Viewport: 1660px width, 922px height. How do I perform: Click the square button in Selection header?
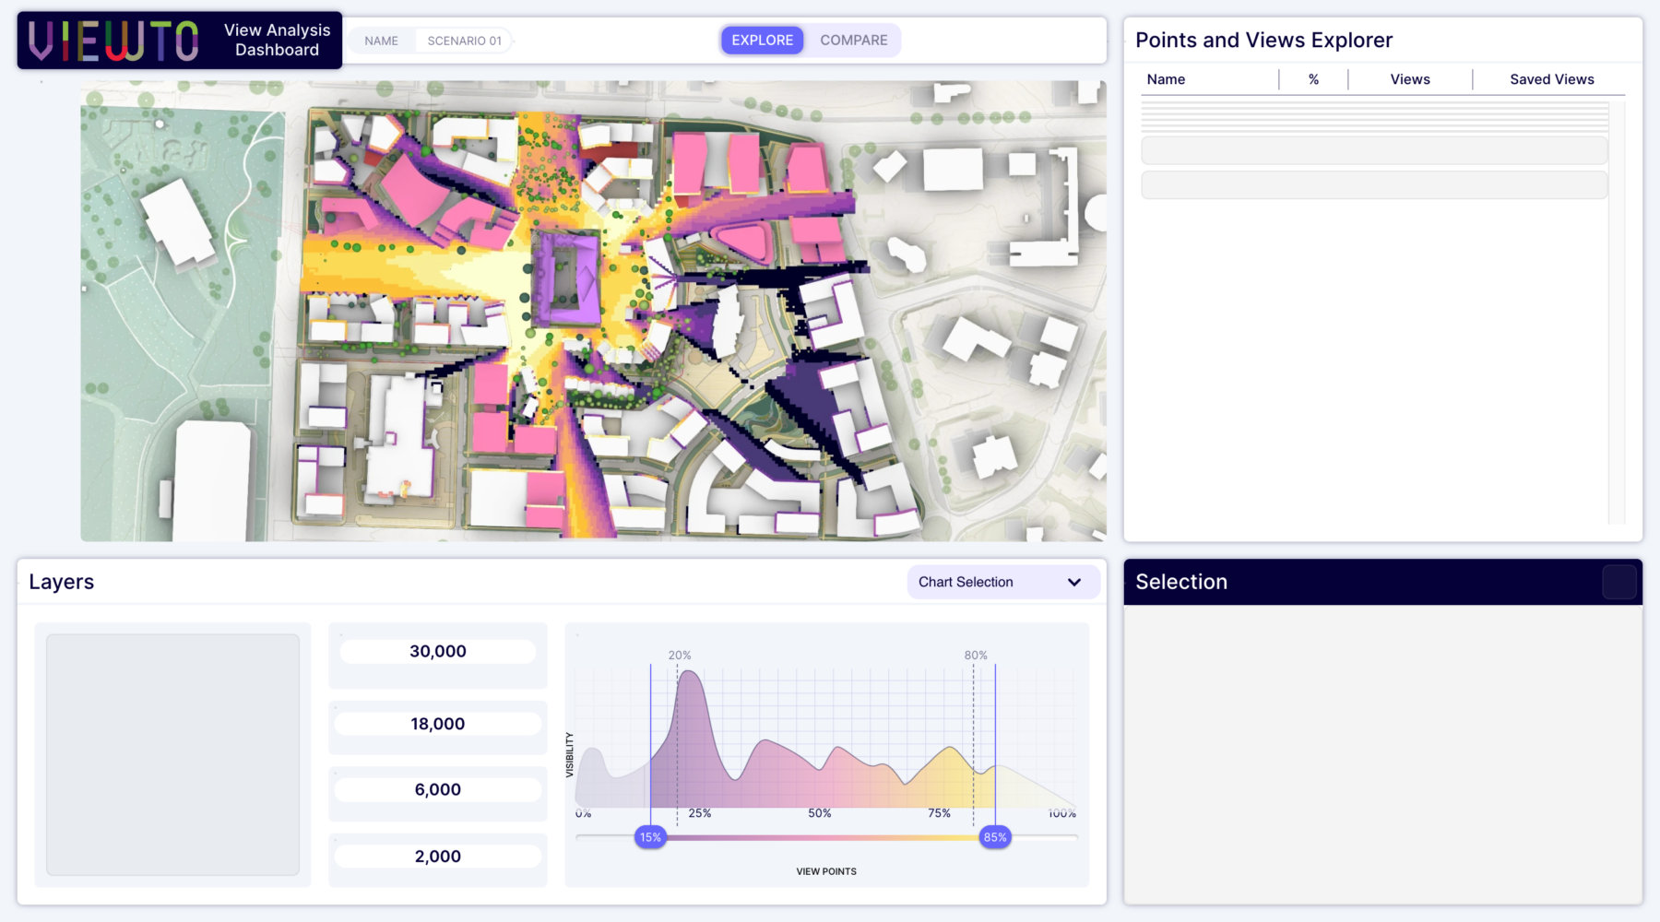point(1618,583)
